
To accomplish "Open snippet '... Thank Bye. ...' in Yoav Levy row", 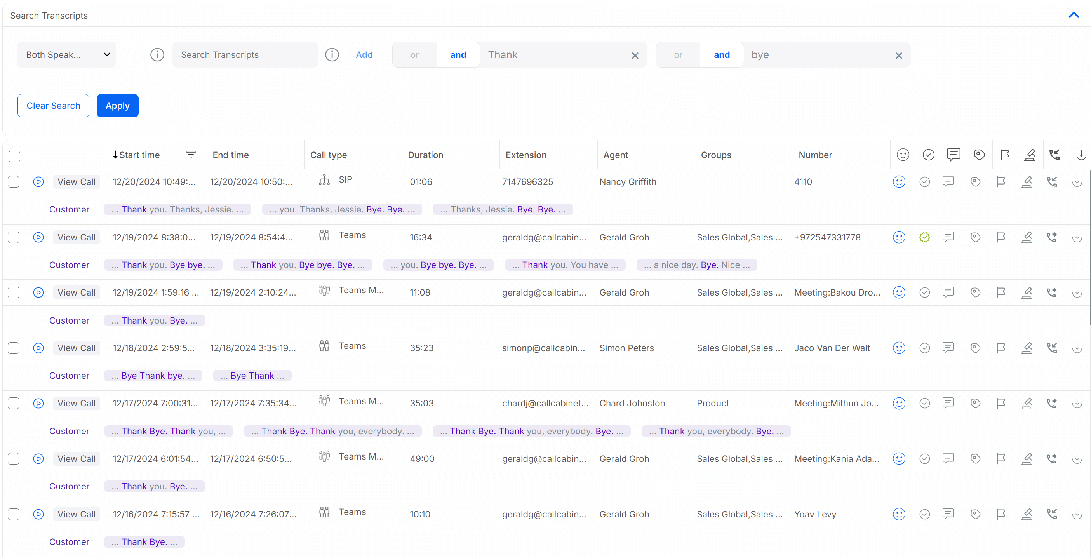I will click(x=144, y=542).
